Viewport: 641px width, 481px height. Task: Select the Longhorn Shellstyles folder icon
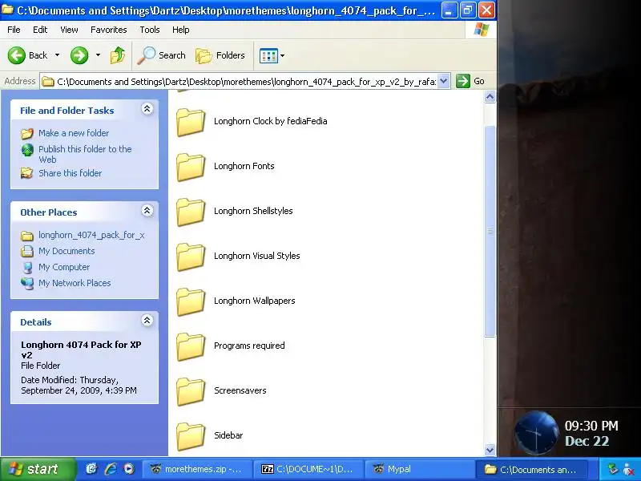pos(191,212)
